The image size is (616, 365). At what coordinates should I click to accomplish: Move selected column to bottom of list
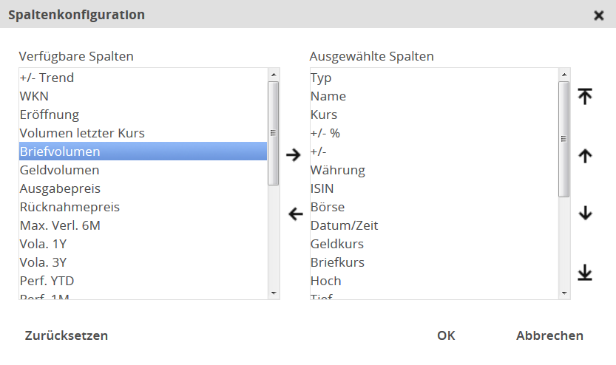(585, 273)
